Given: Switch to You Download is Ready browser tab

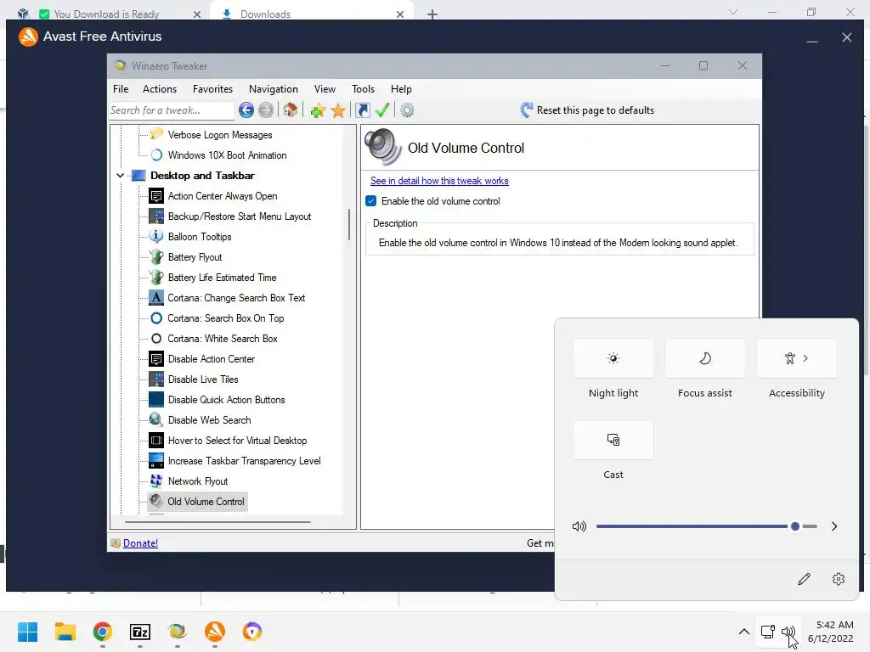Looking at the screenshot, I should click(x=106, y=14).
